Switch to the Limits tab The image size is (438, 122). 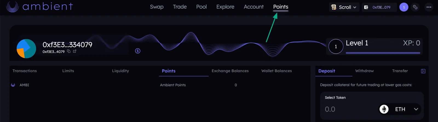click(68, 71)
